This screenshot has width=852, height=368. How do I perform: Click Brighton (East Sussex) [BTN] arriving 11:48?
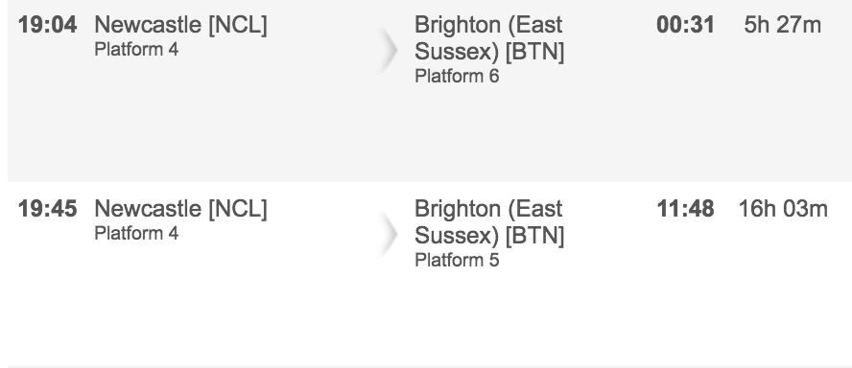(x=489, y=222)
